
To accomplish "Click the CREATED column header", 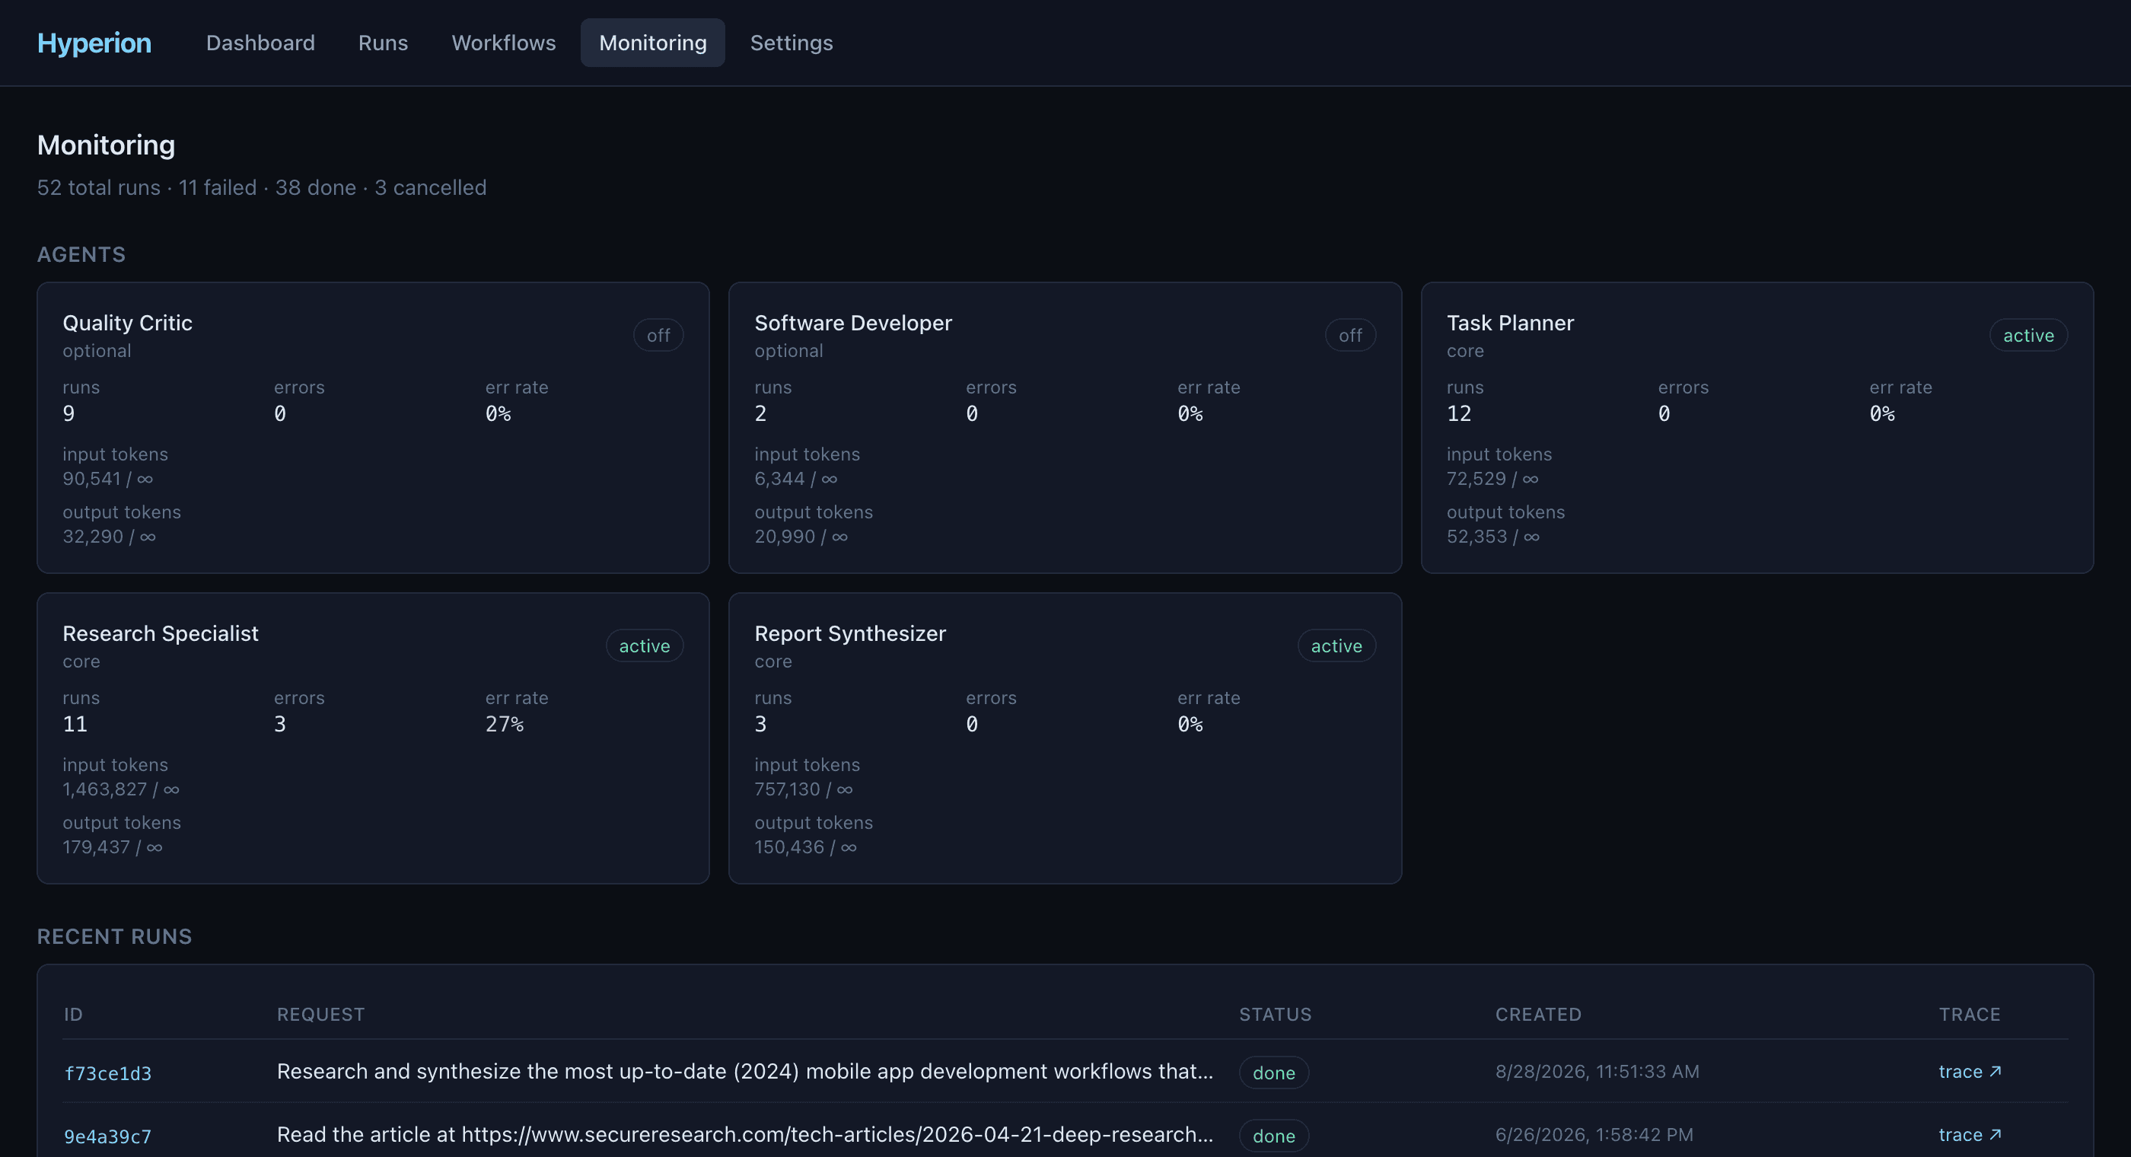I will [x=1538, y=1014].
